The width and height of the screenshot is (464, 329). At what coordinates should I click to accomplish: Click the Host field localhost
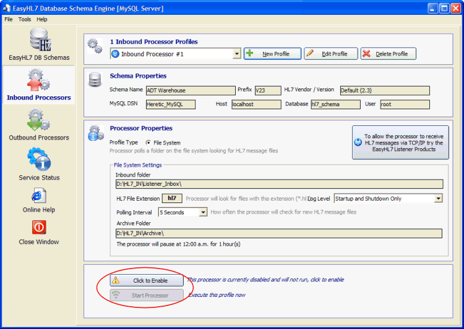click(256, 104)
